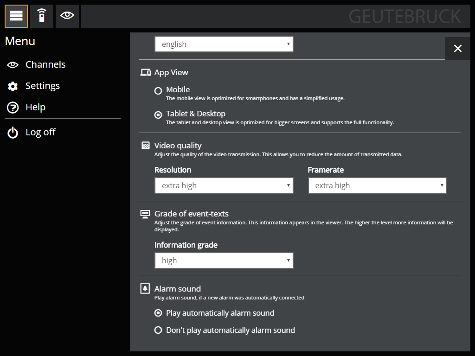Select Don't play automatically alarm sound
The image size is (475, 356).
(158, 330)
